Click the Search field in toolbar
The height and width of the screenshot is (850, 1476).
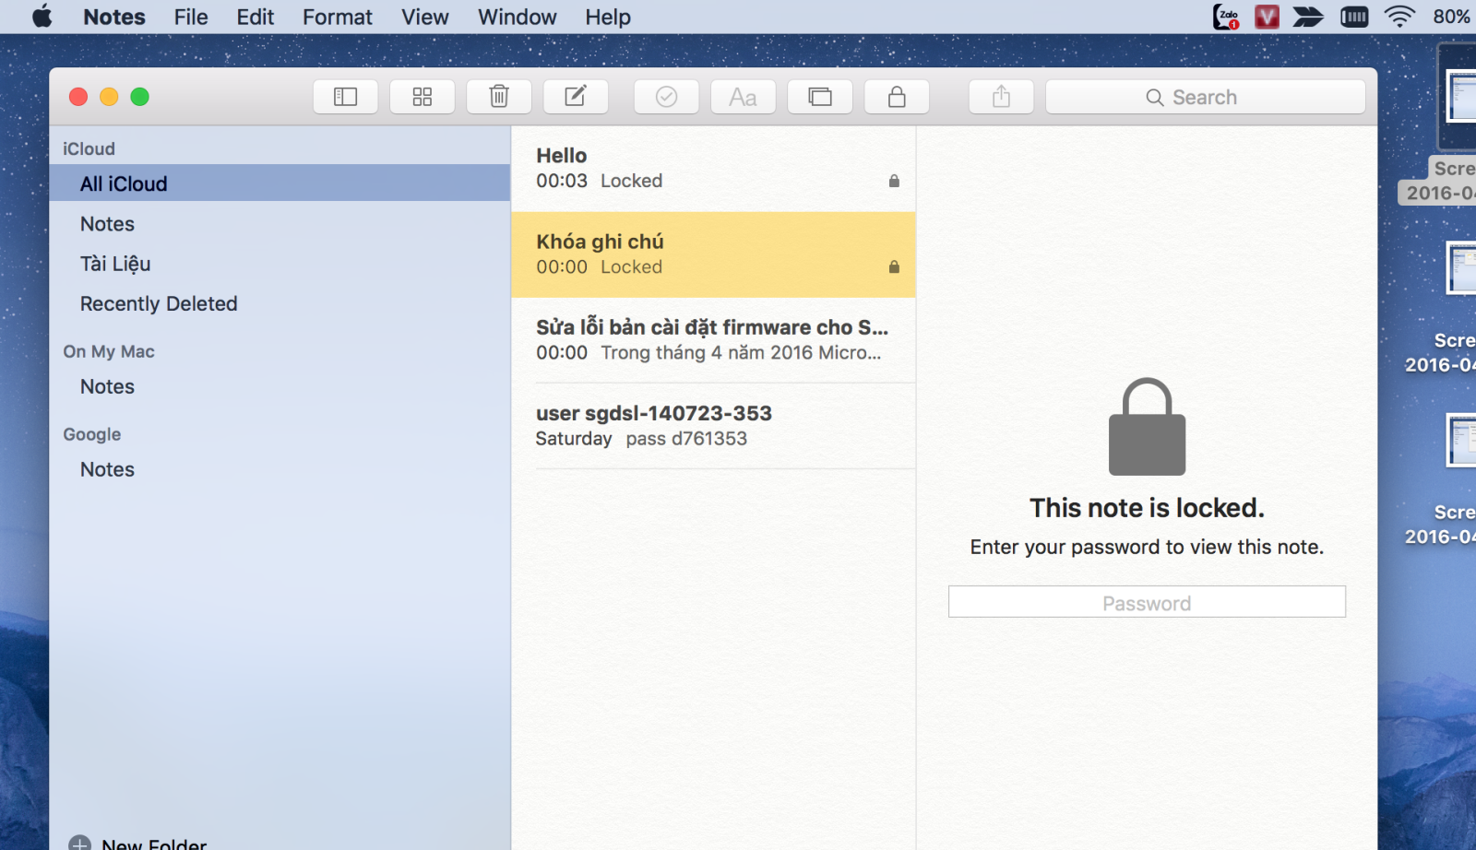coord(1206,97)
